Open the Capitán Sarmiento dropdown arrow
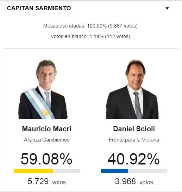 point(167,8)
